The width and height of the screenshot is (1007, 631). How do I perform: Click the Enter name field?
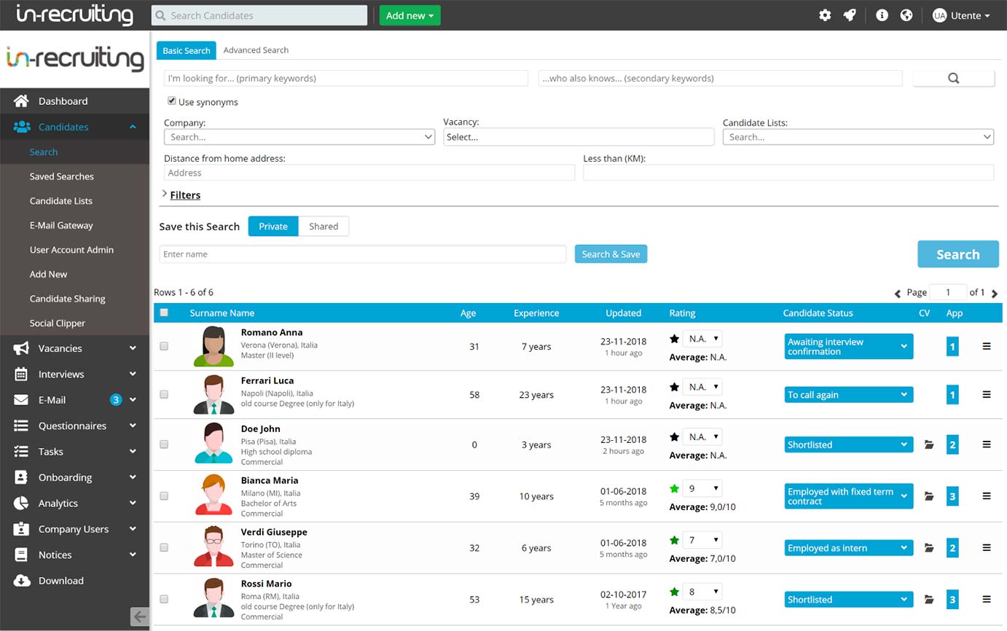[363, 254]
